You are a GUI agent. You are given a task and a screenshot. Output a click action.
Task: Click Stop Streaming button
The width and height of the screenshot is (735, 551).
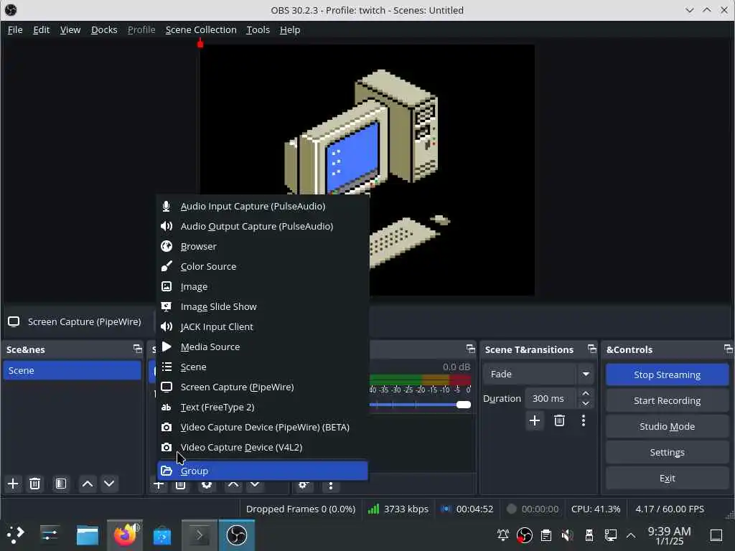tap(667, 375)
